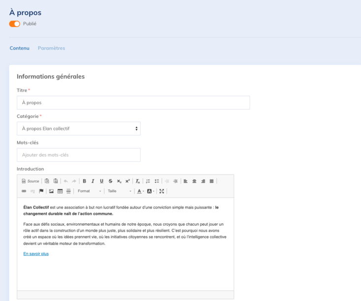Insert a table in editor

(x=60, y=191)
